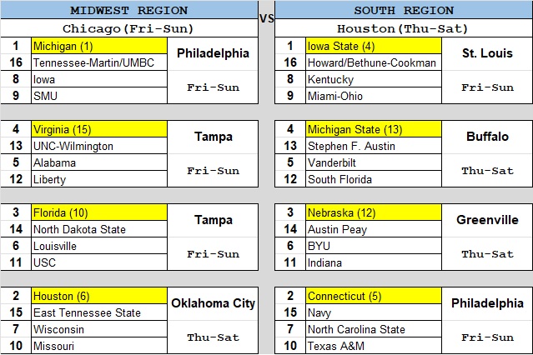Select the Michigan State (13) cell
This screenshot has height=355, width=533.
tap(374, 129)
